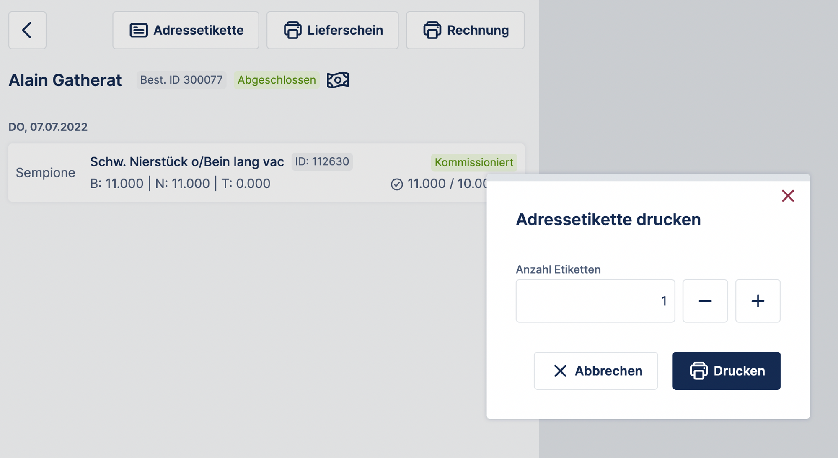838x458 pixels.
Task: Open the Adressetikette print dialog
Action: 186,30
